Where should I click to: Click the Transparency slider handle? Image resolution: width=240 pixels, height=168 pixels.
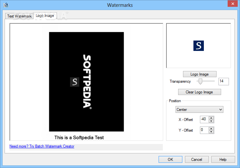200,81
